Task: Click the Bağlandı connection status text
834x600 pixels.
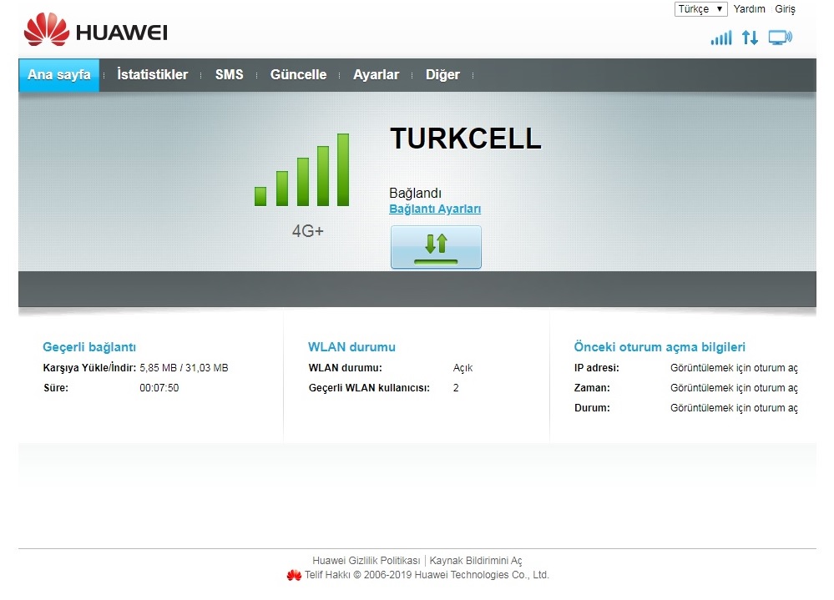Action: (x=415, y=193)
